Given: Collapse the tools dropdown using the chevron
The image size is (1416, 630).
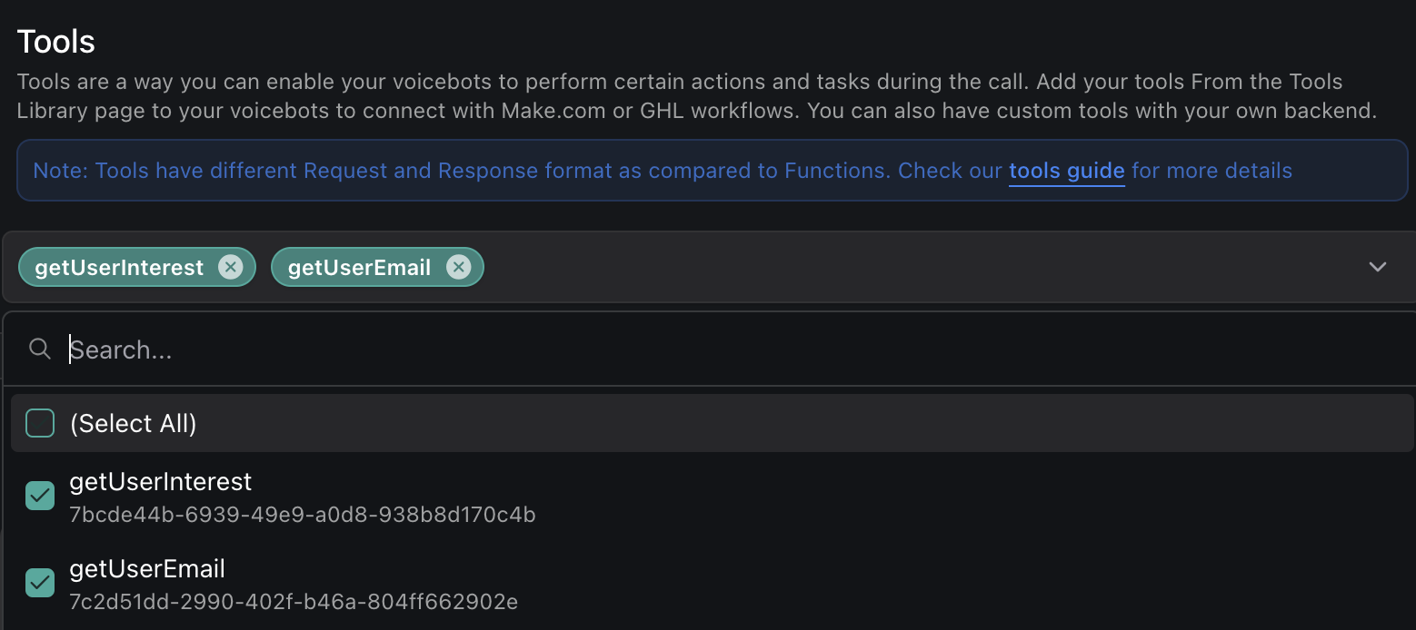Looking at the screenshot, I should pos(1377,267).
